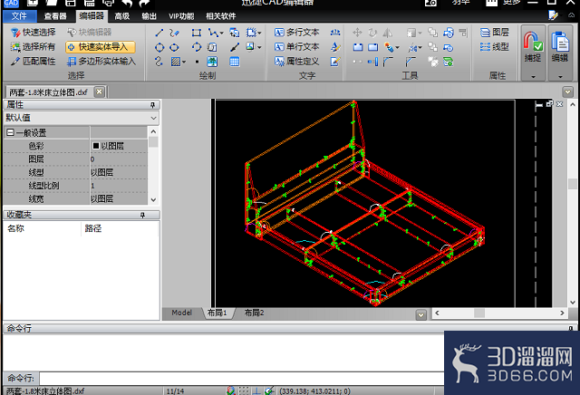Insert an image with palm tree icon
The image size is (580, 395).
click(212, 62)
